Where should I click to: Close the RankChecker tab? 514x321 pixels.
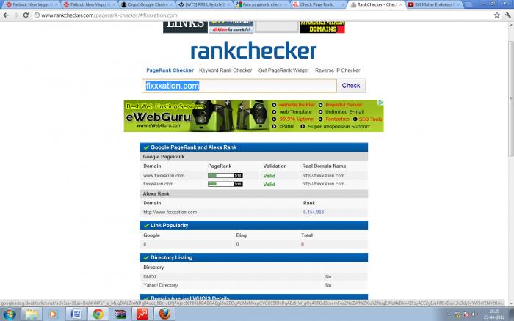401,4
